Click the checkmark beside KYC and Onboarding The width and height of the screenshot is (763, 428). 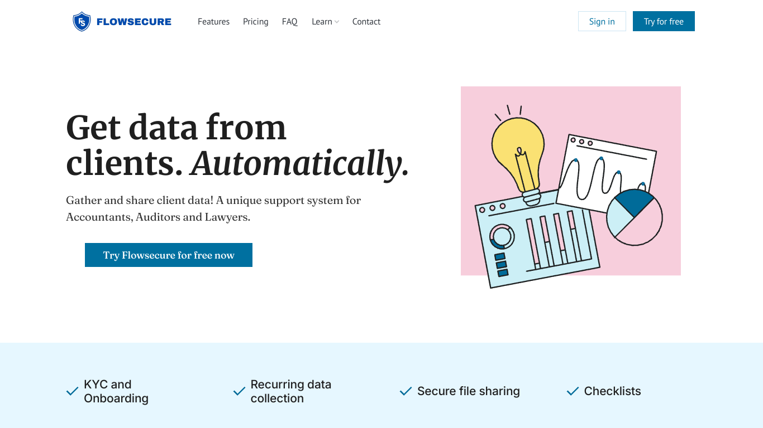(72, 391)
